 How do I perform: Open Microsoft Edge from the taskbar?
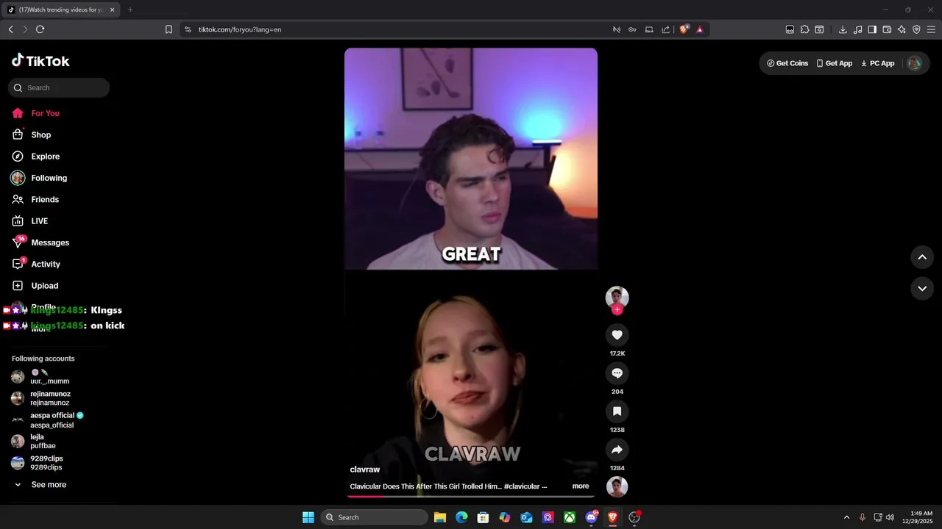coord(461,517)
